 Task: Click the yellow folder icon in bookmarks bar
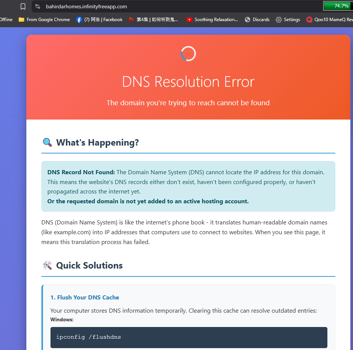tap(21, 20)
